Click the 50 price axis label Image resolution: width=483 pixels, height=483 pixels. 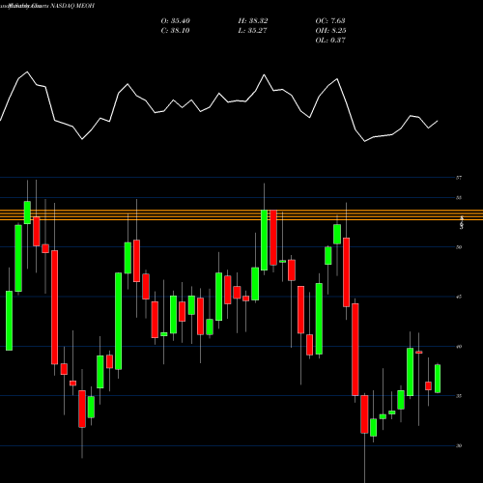[459, 247]
